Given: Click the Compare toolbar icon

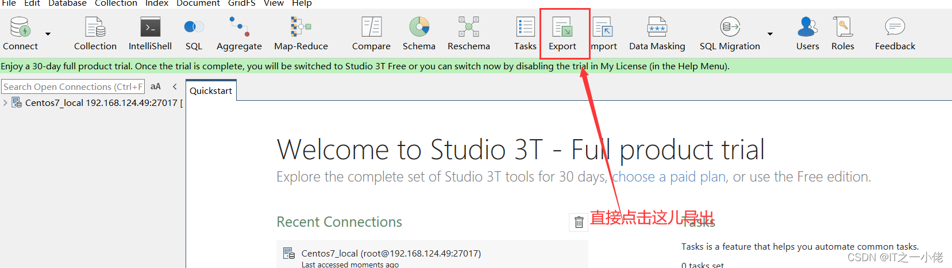Looking at the screenshot, I should 371,33.
